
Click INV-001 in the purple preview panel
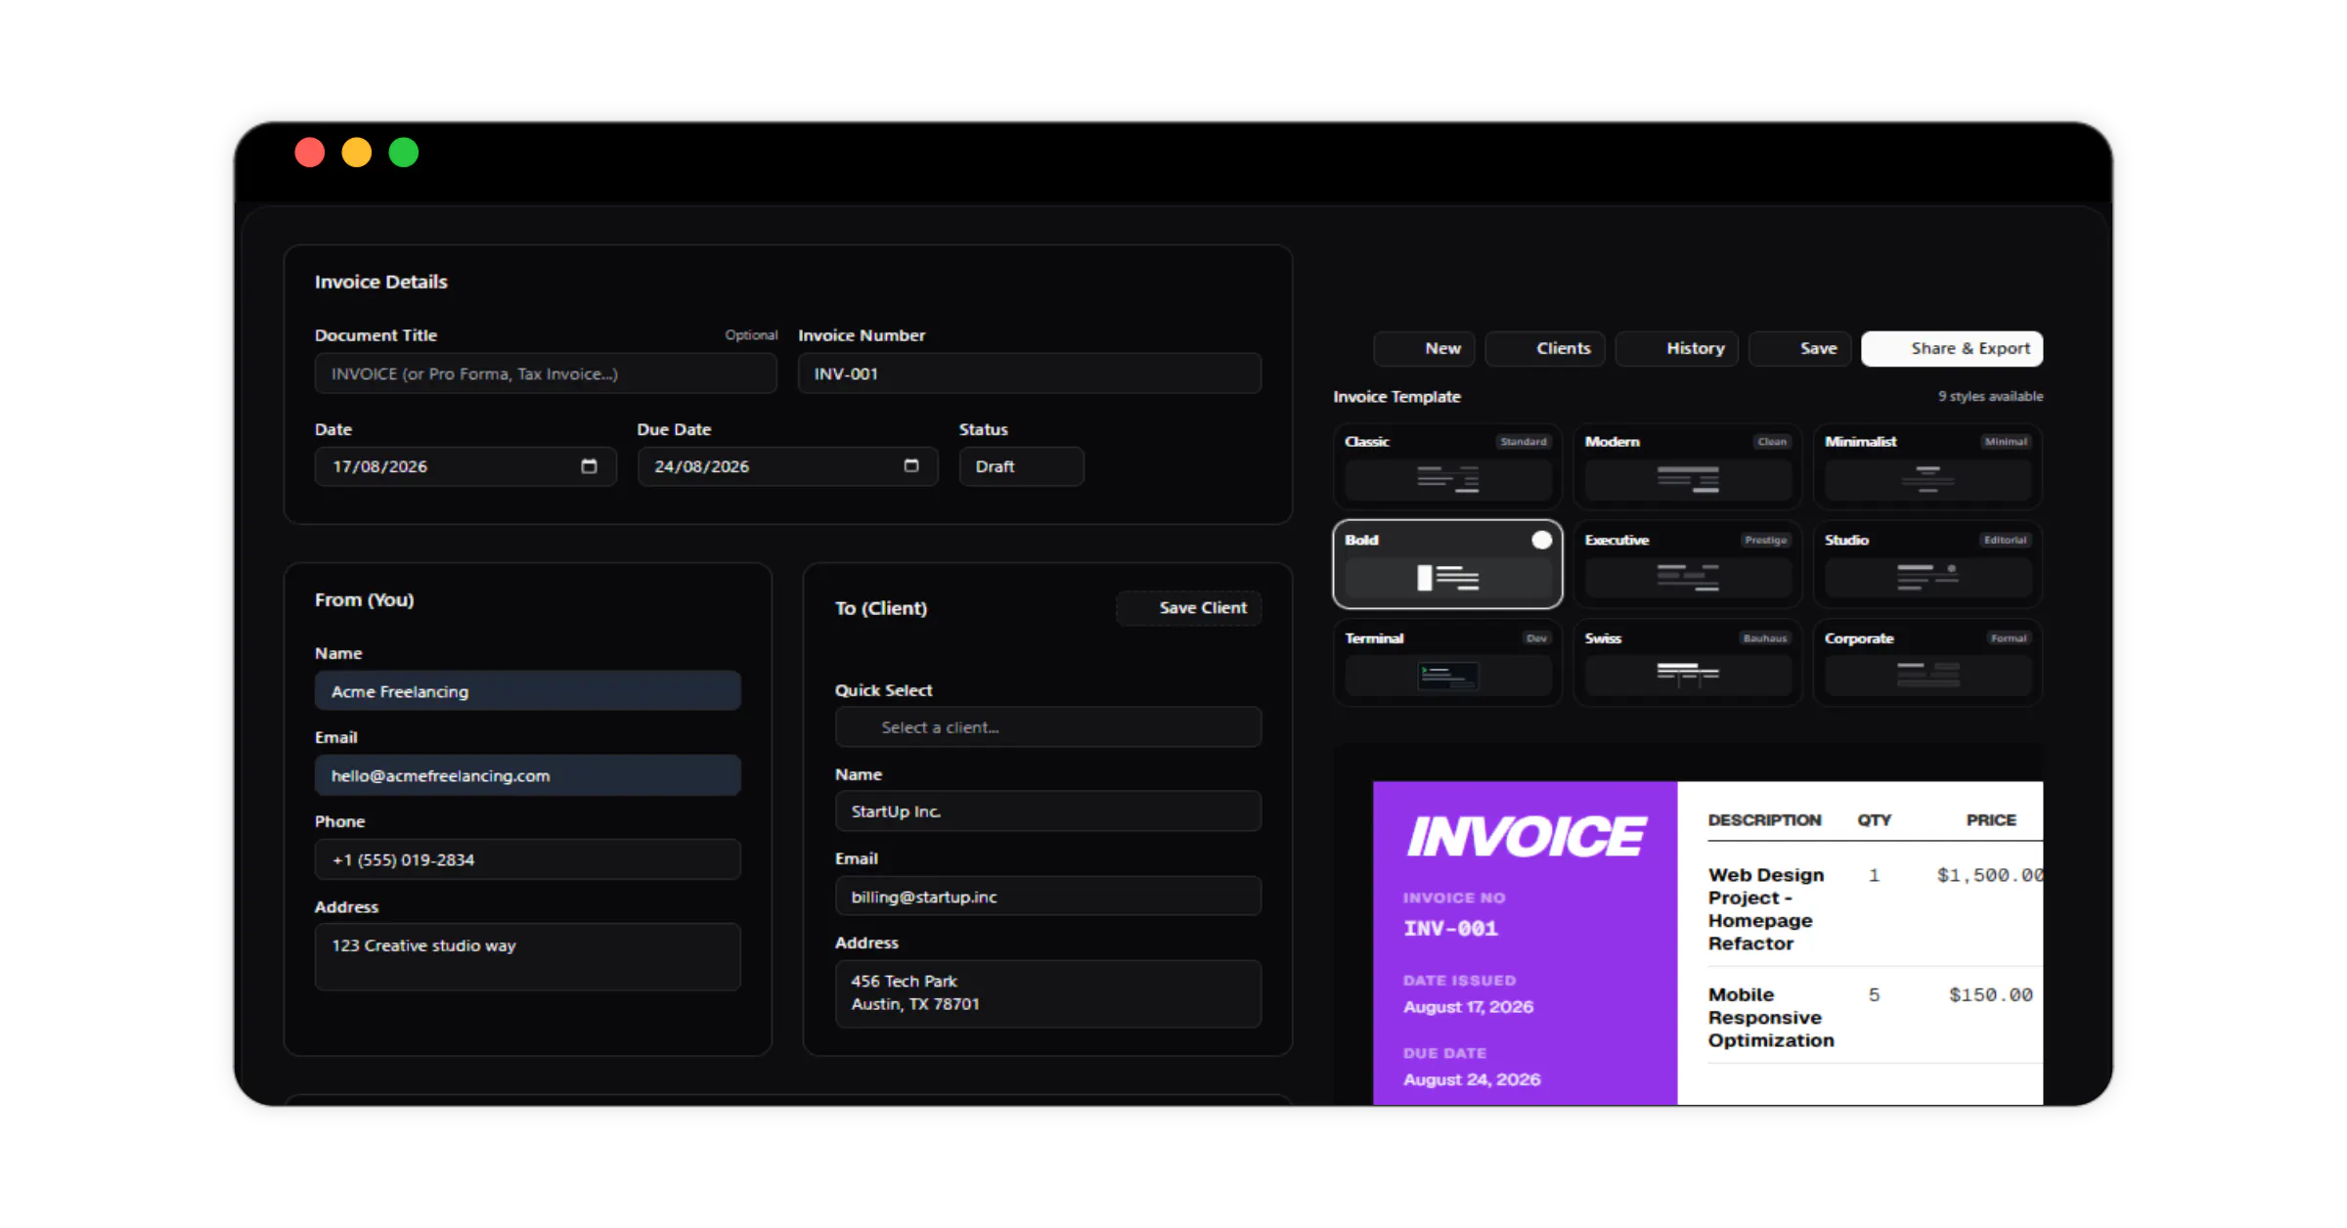[1450, 928]
